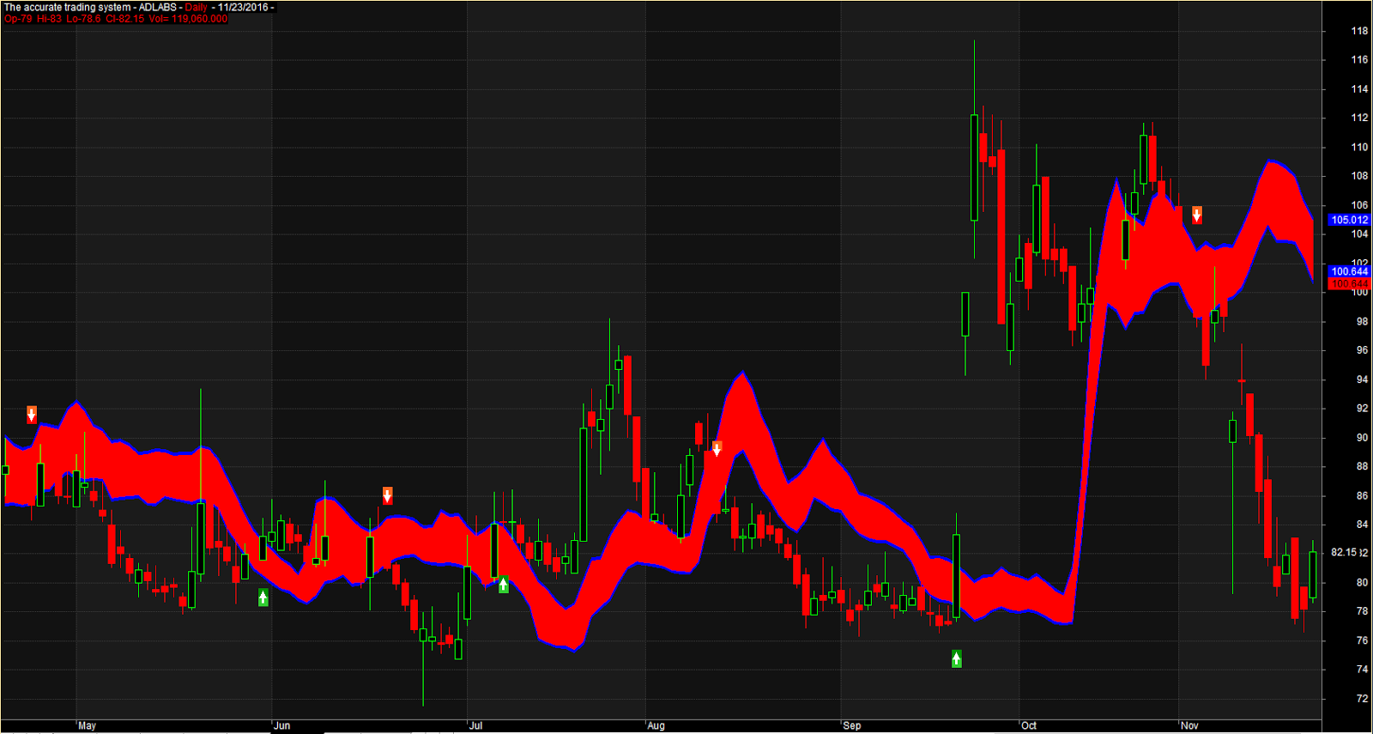Click the 90 value on price axis
This screenshot has width=1373, height=734.
click(1362, 438)
